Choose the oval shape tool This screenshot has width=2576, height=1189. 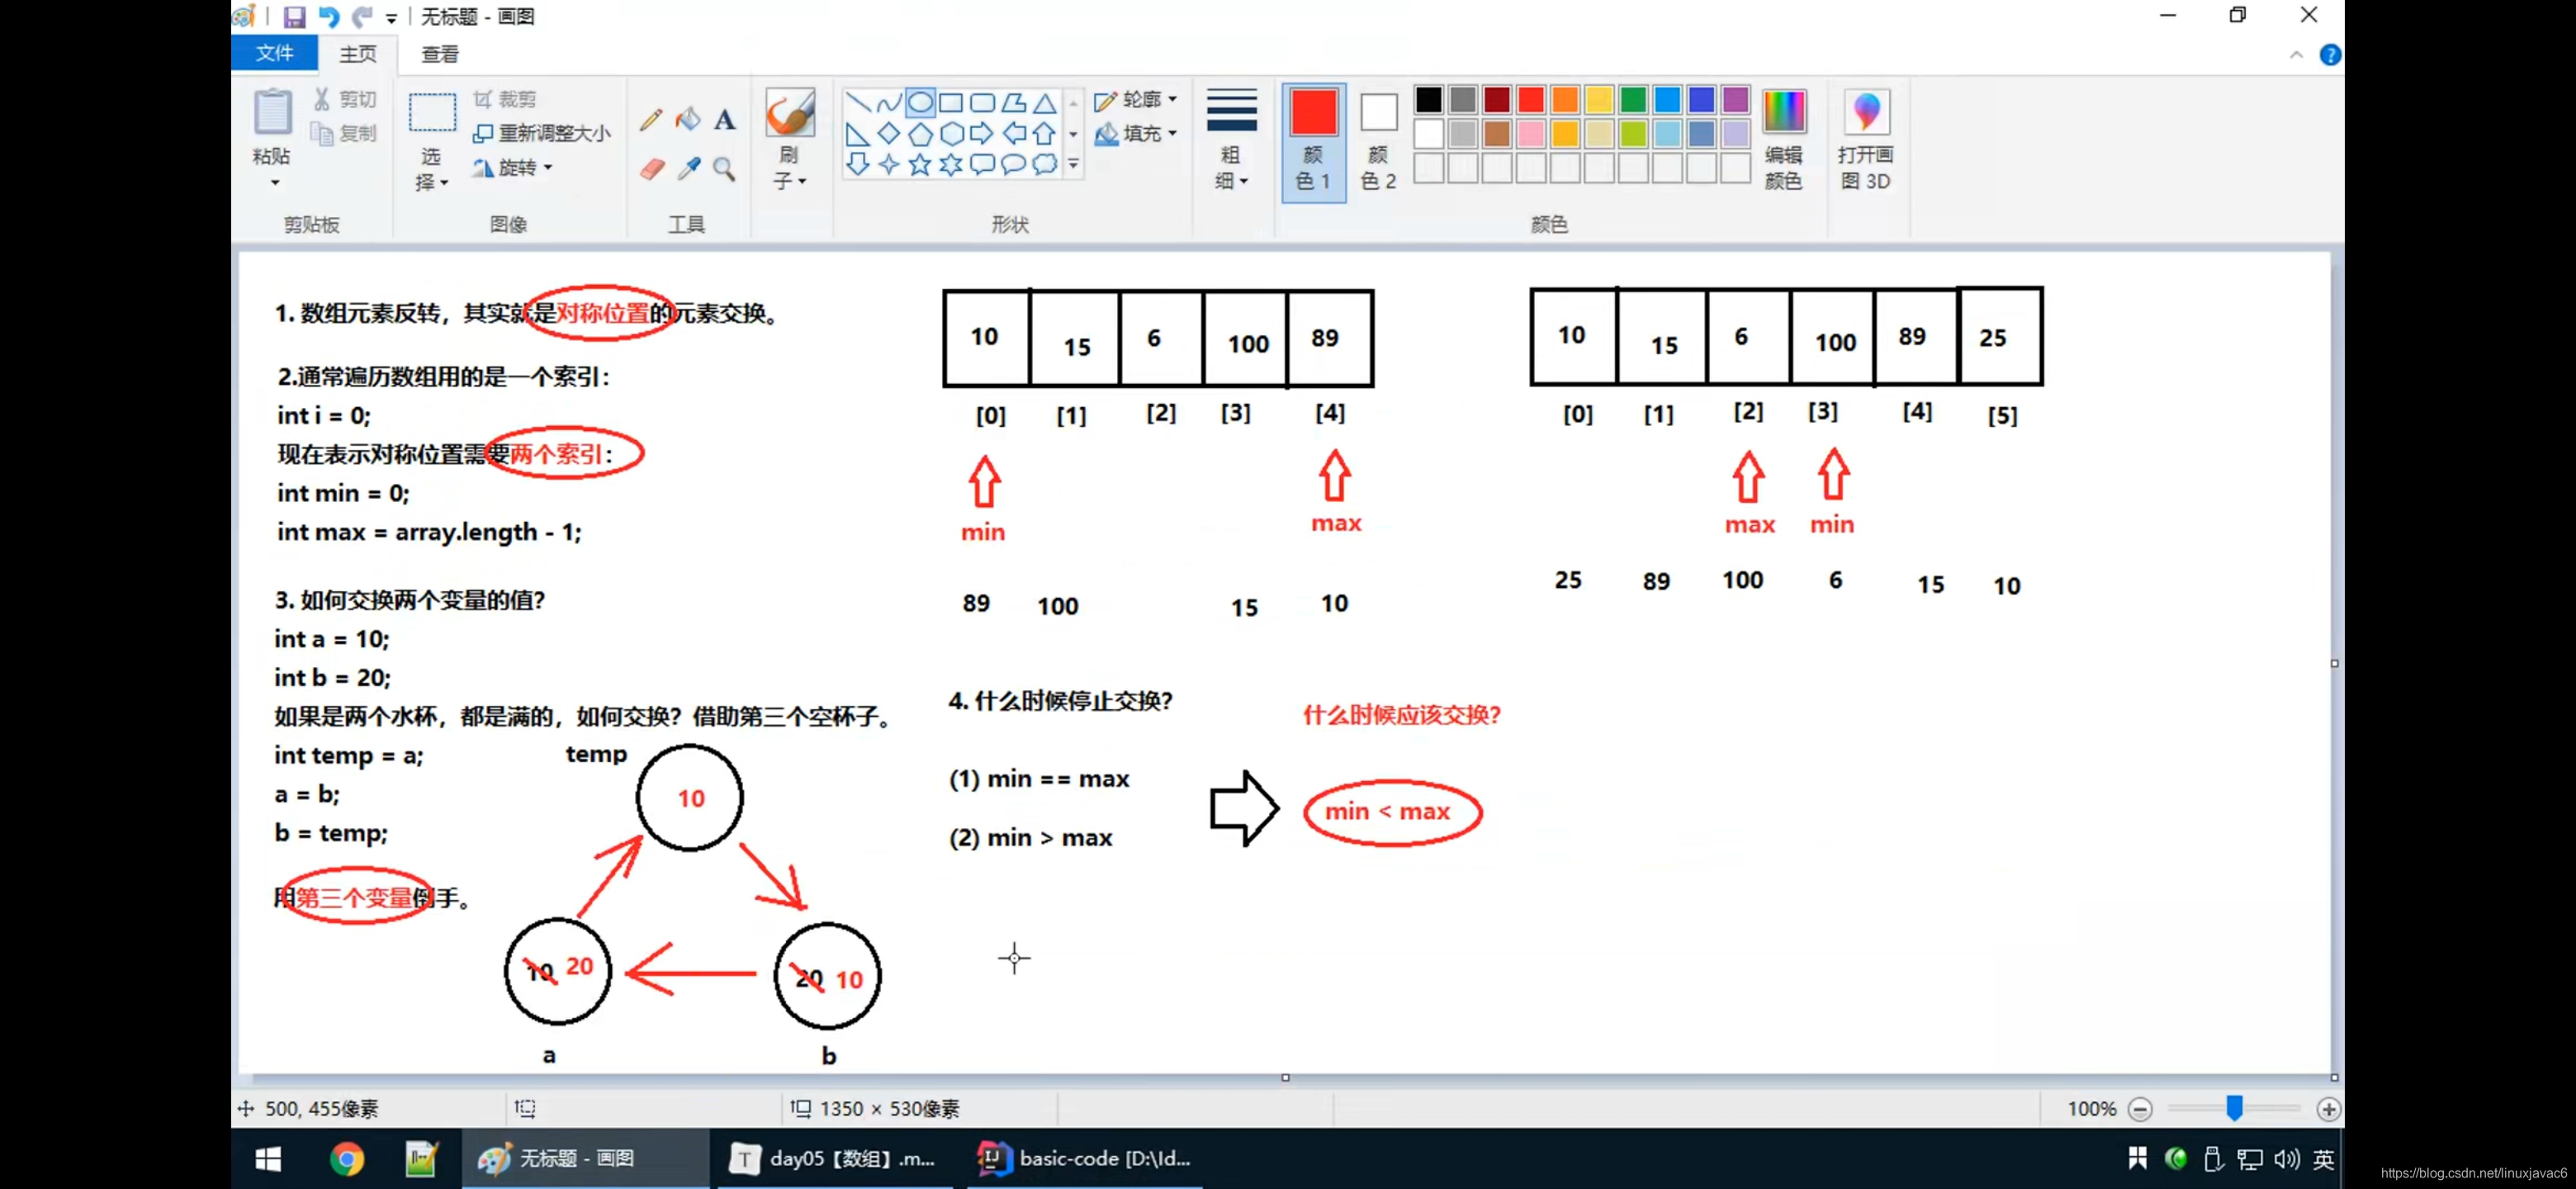pyautogui.click(x=921, y=102)
